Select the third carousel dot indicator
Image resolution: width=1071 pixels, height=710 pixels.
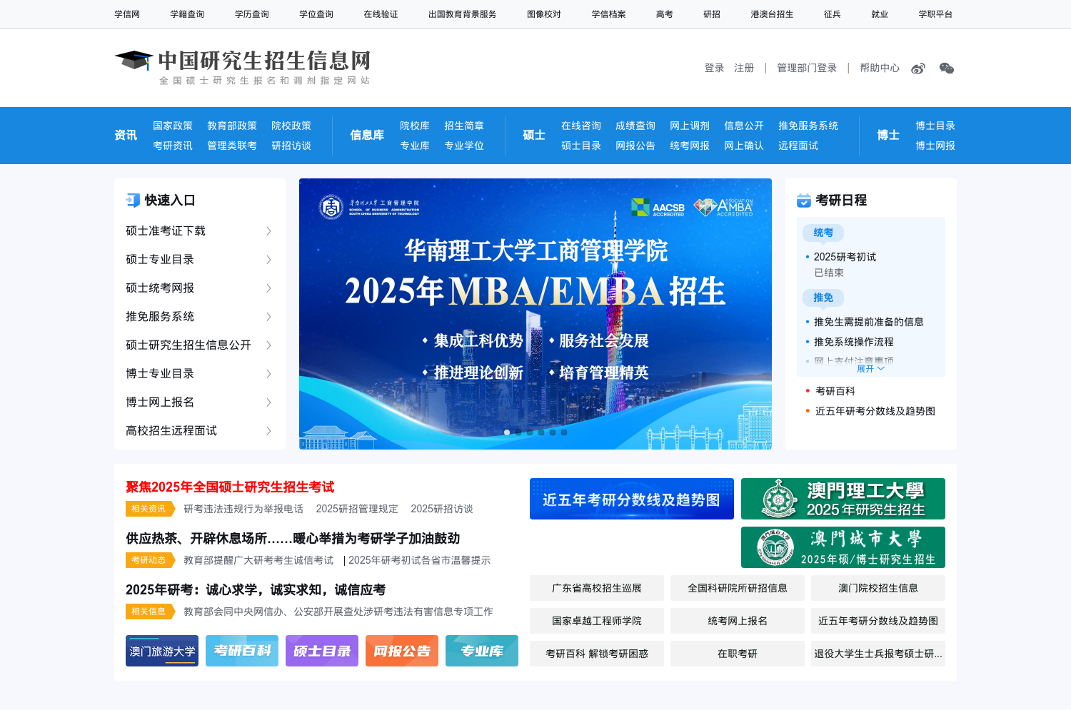click(530, 432)
